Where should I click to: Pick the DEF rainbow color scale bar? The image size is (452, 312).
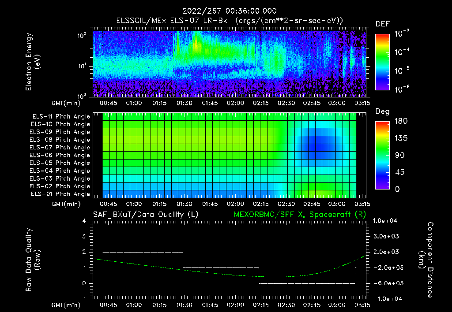coord(383,62)
